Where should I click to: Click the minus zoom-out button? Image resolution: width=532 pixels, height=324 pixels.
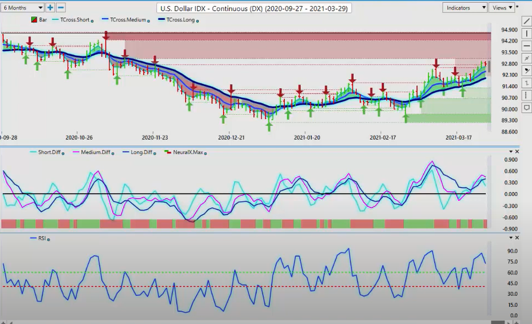pos(61,8)
